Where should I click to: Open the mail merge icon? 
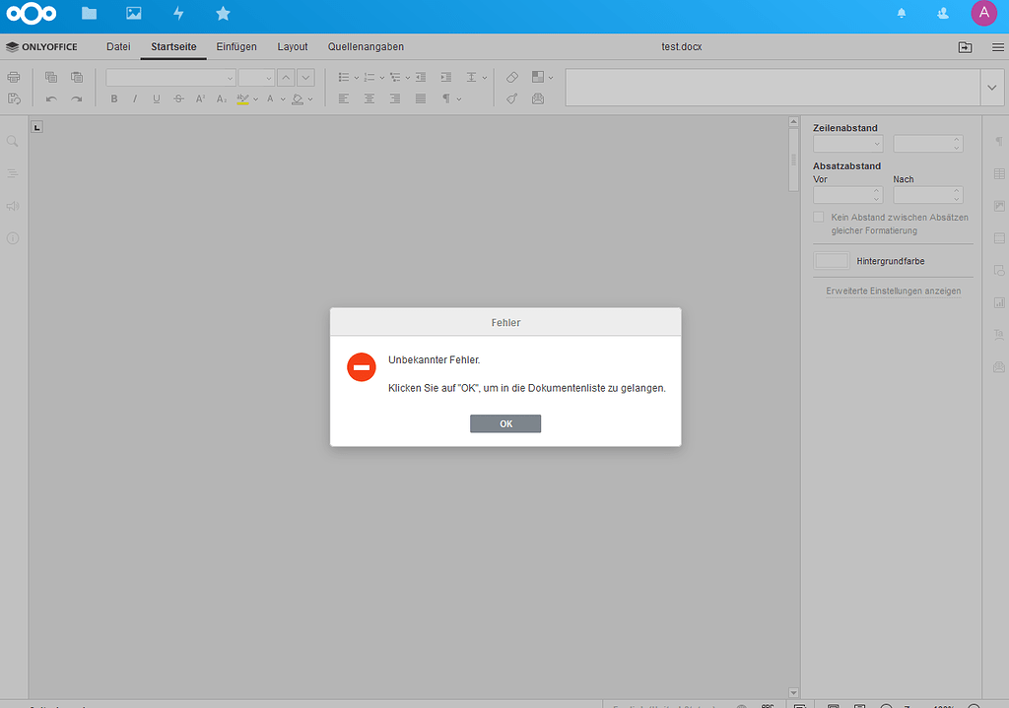[x=538, y=99]
